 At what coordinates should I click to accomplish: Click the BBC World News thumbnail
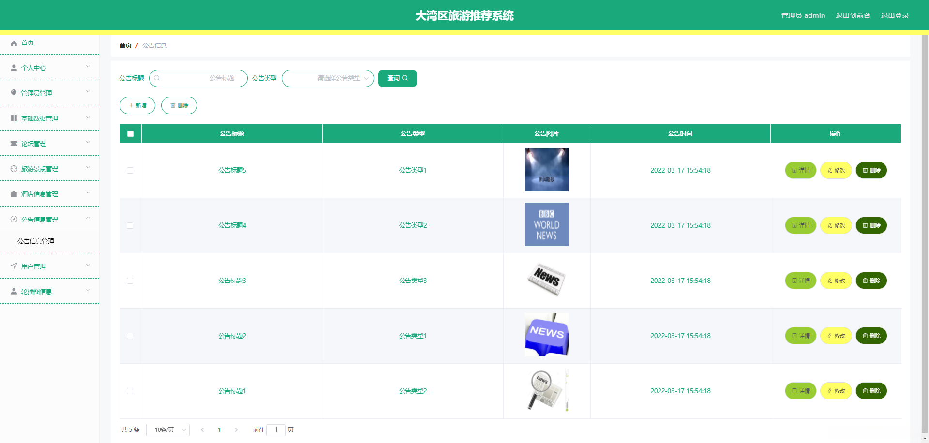point(547,224)
